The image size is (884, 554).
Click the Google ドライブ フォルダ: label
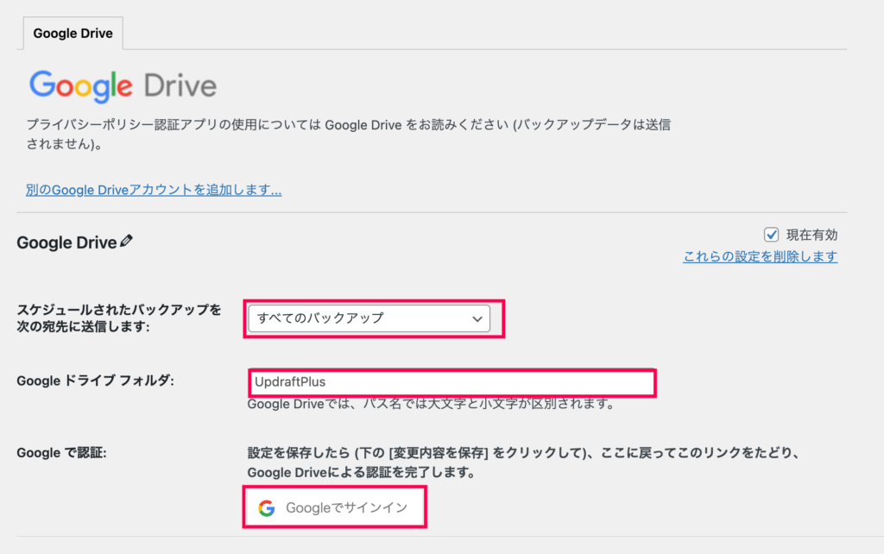pyautogui.click(x=95, y=381)
